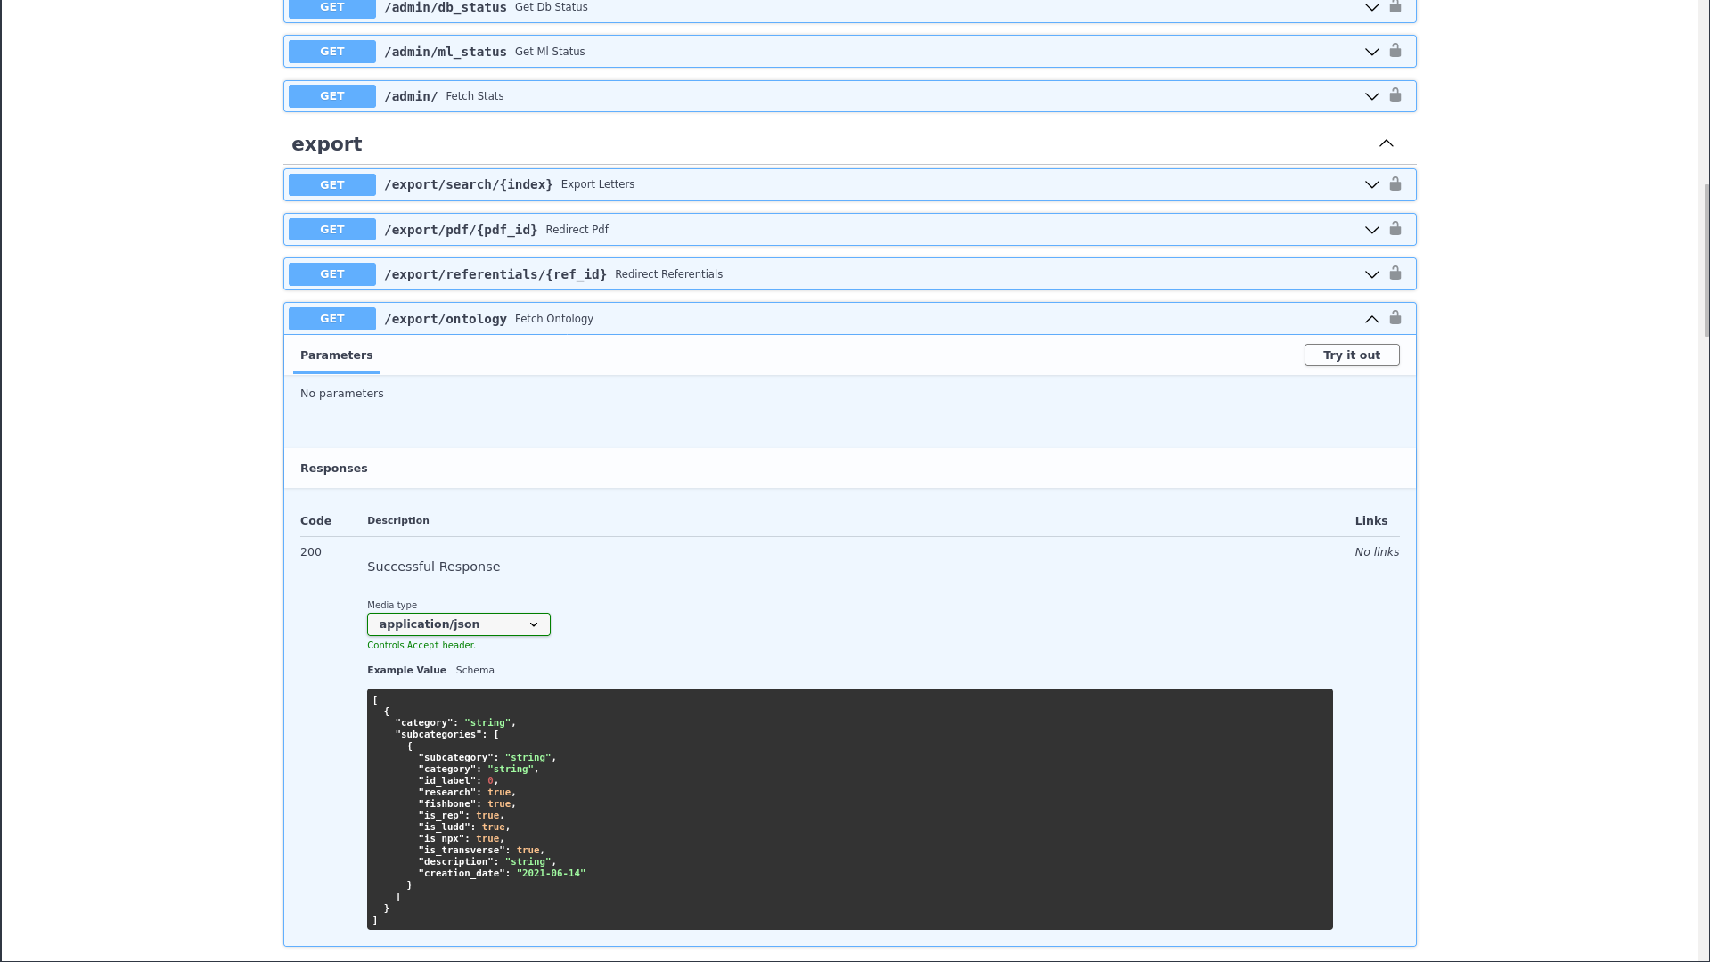
Task: Click lock icon for /export/search/{index}
Action: [x=1395, y=183]
